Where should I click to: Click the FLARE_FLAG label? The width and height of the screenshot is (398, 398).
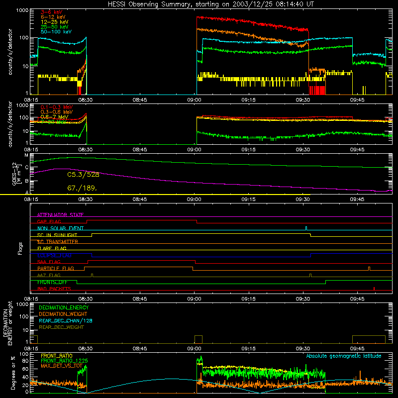(52, 248)
